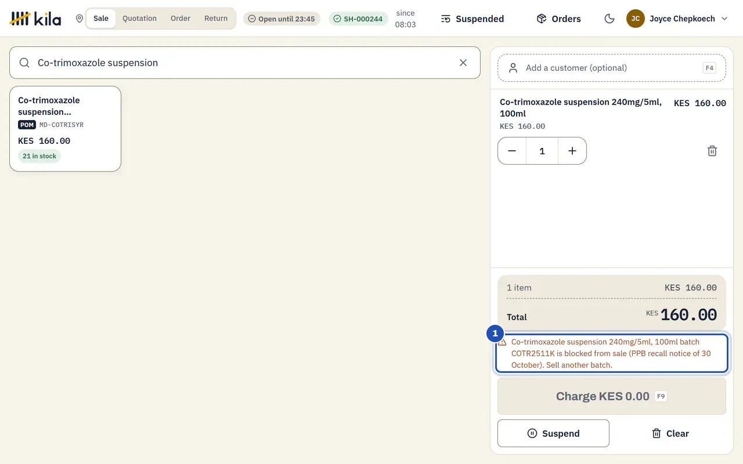
Task: Switch to Sale mode
Action: pos(101,19)
